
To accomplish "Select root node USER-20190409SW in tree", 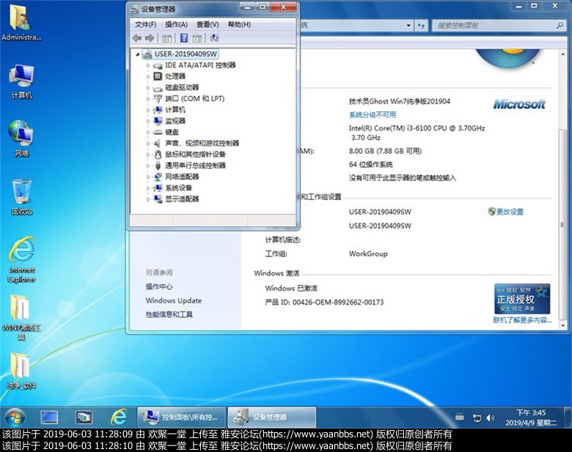I will point(186,54).
